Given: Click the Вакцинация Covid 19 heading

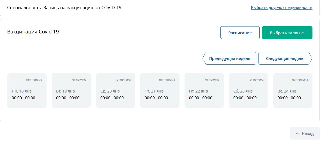Looking at the screenshot, I should click(33, 32).
